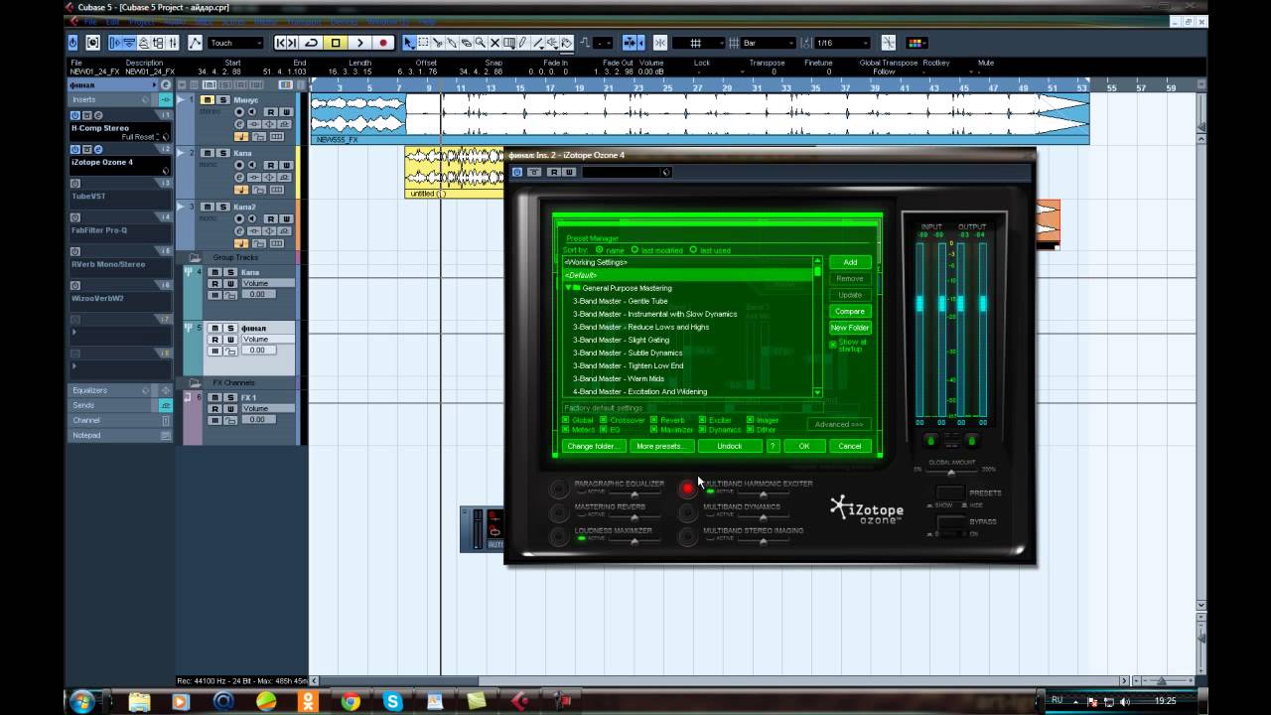Screen dimensions: 1271x715
Task: Open the Bar grid type dropdown
Action: pos(768,43)
